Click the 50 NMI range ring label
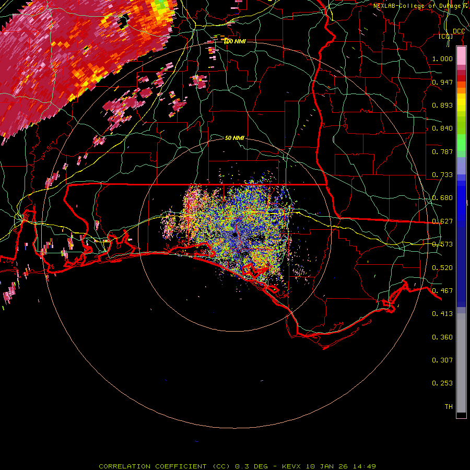 click(234, 138)
